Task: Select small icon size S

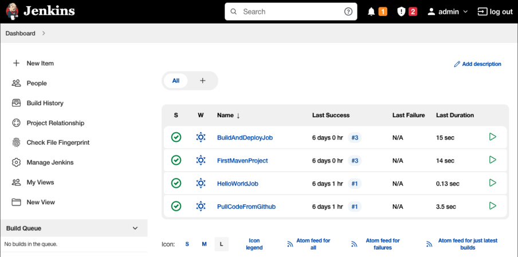Action: click(x=187, y=244)
